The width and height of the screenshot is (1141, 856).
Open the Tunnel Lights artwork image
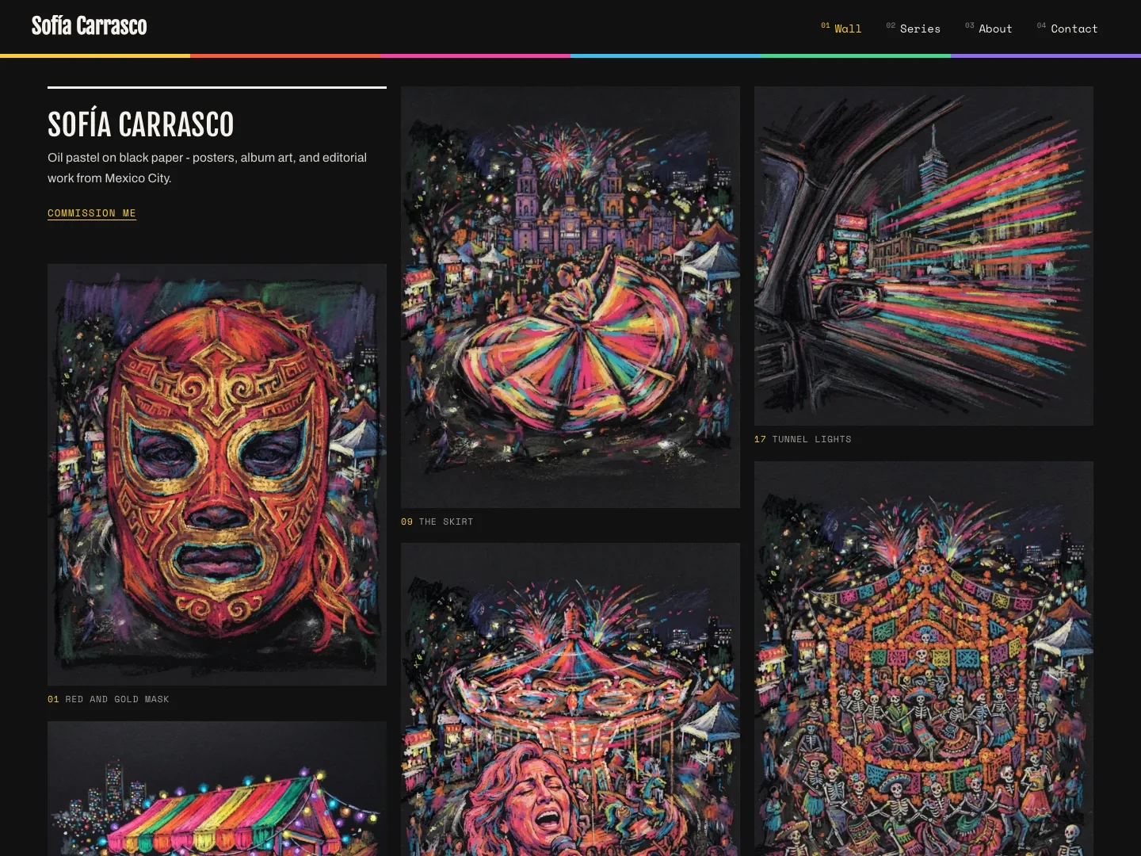coord(924,256)
